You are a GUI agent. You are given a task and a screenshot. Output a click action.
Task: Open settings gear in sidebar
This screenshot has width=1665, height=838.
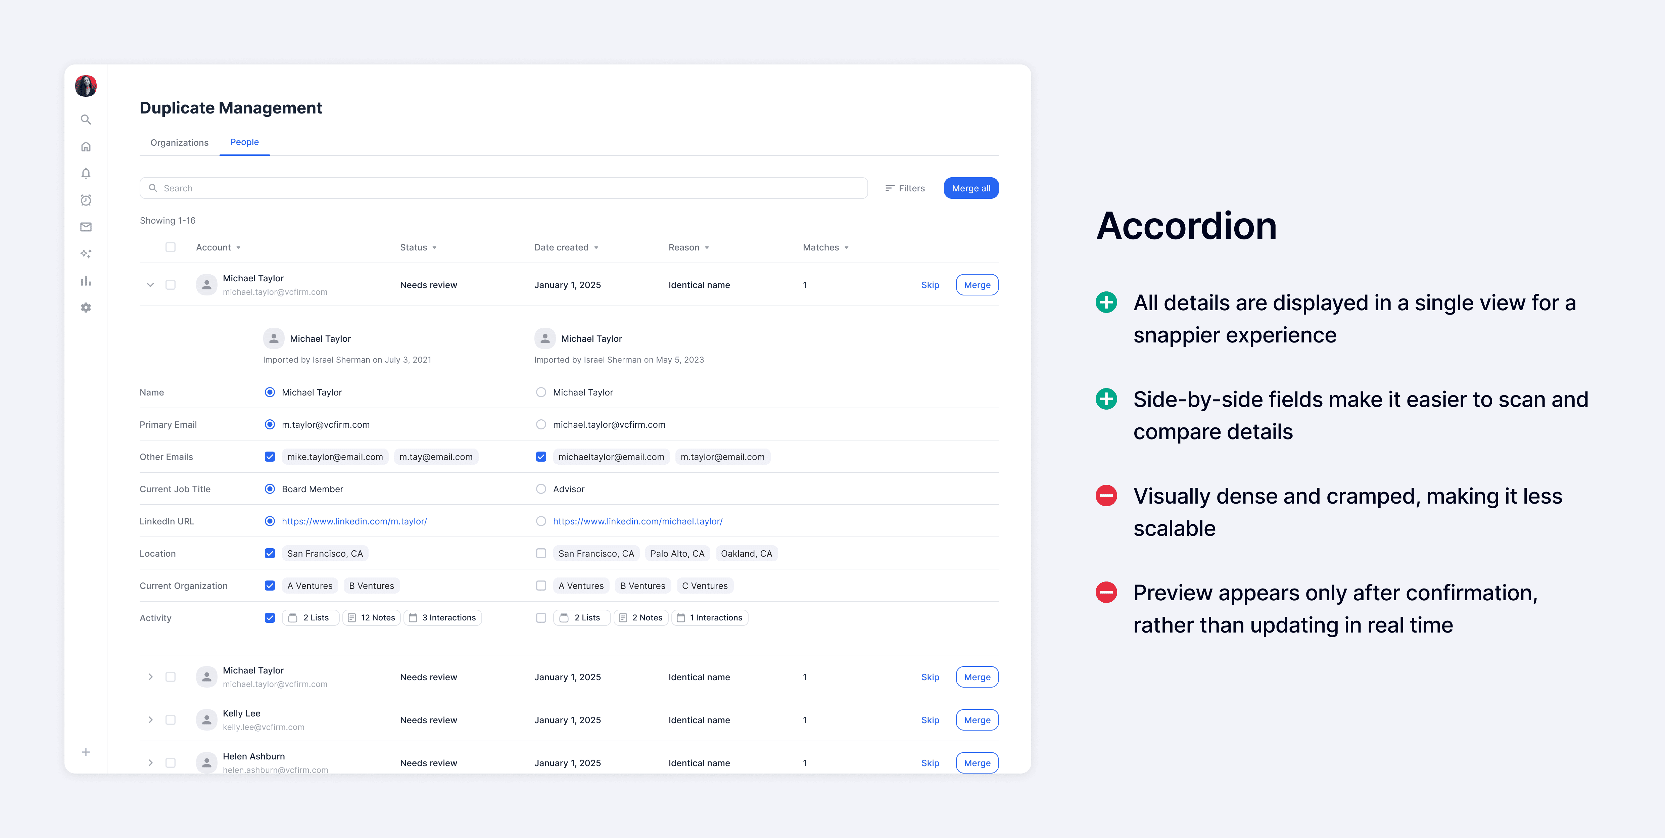click(x=85, y=308)
